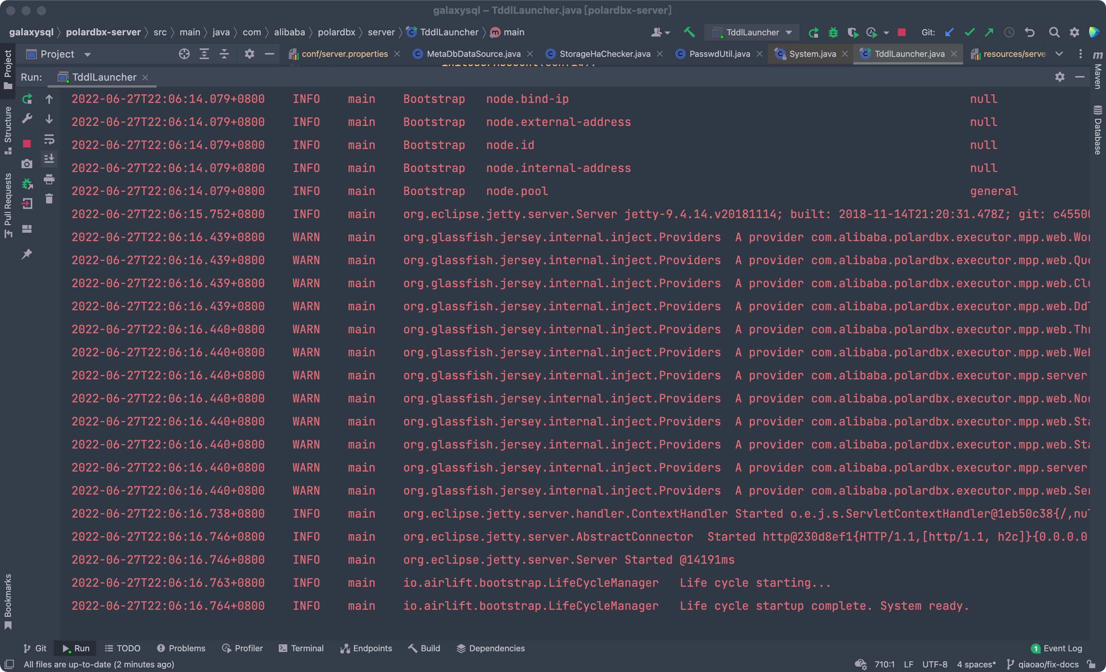Expand the Project view dropdown

88,54
